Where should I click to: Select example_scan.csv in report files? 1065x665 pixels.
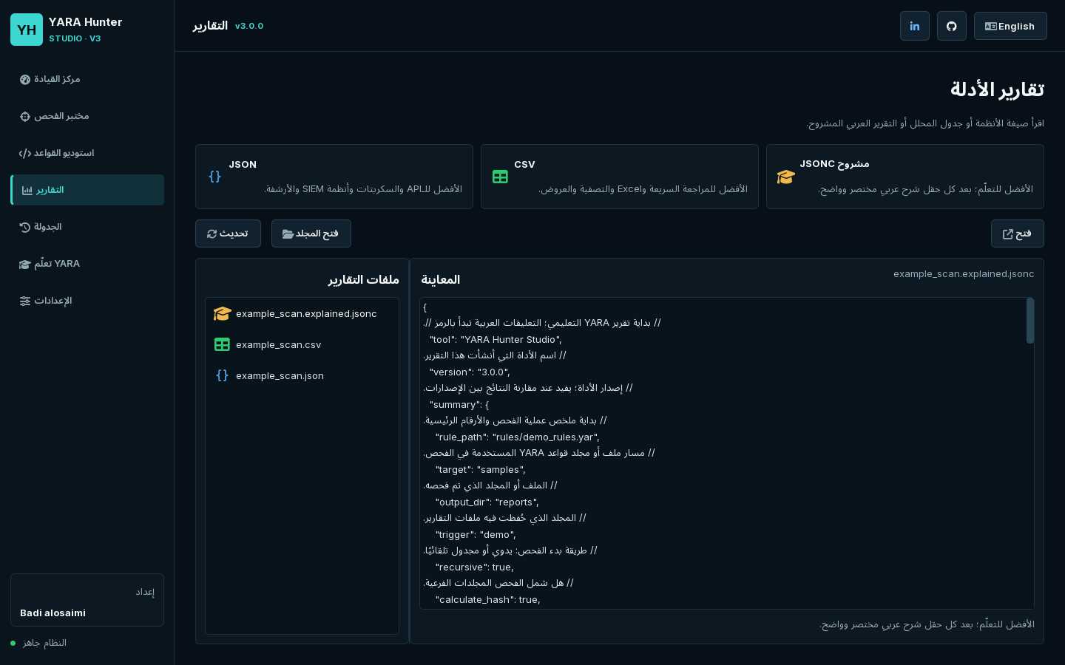[302, 345]
